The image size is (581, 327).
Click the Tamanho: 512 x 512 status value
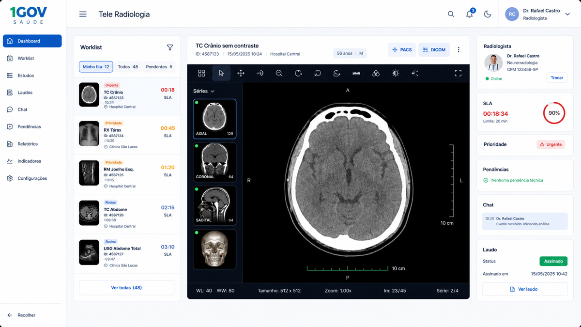click(x=279, y=291)
